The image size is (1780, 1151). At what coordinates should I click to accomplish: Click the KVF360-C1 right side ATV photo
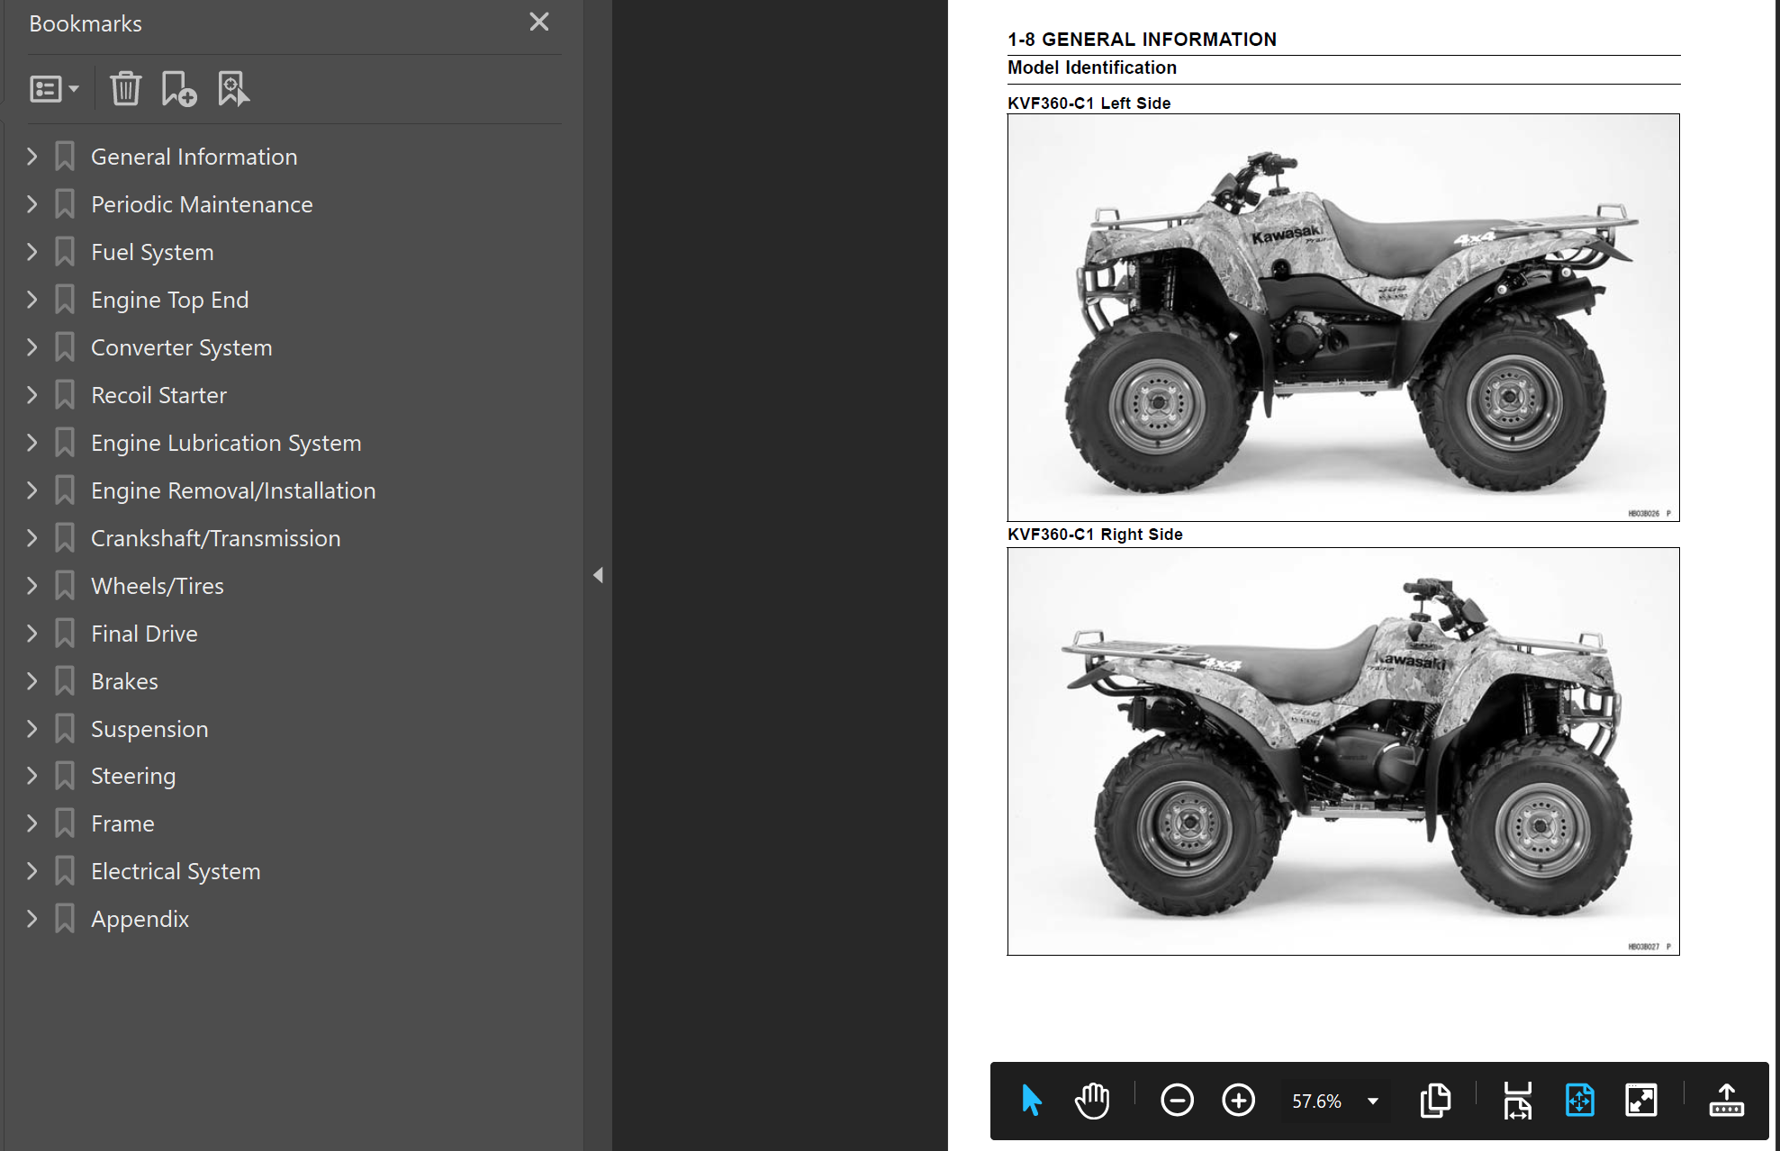tap(1343, 751)
